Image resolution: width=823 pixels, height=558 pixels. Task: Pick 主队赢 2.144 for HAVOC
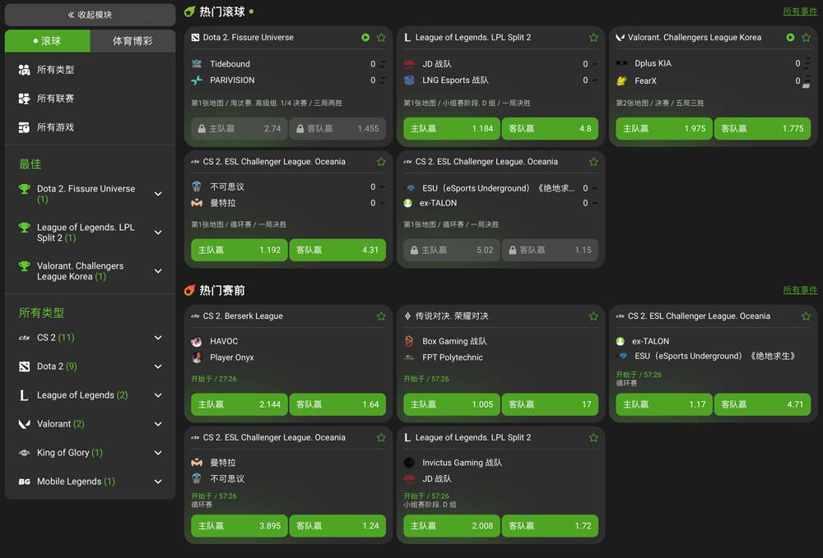coord(239,404)
